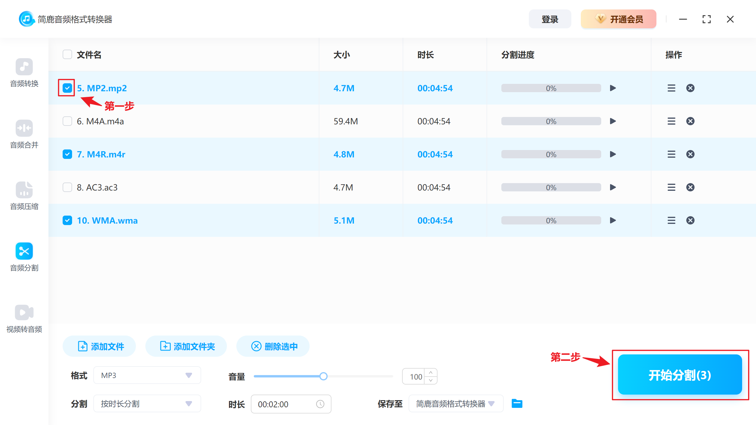Select the 音频压缩 tool

coord(24,196)
